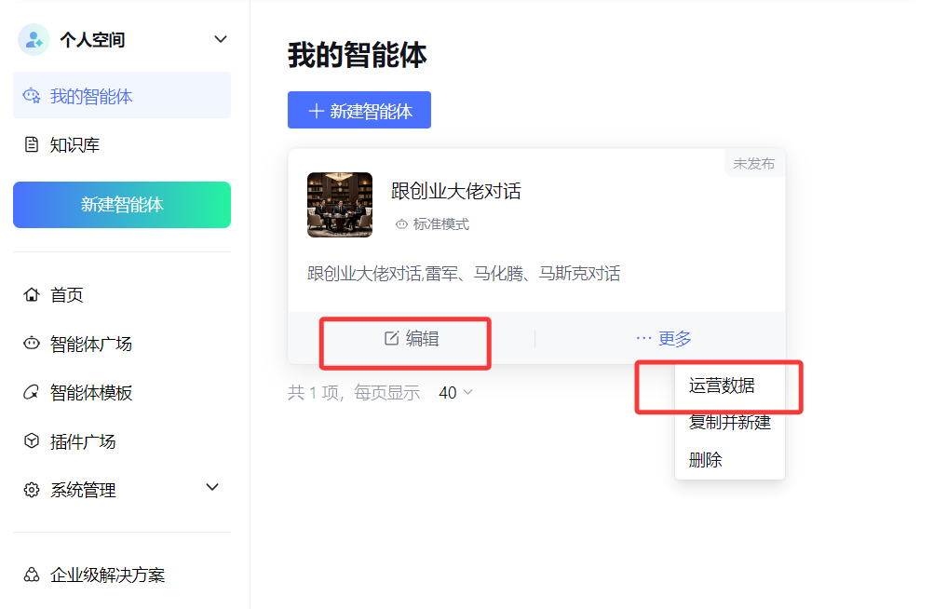The width and height of the screenshot is (933, 609).
Task: Edit the 跟创业大佬对话 agent
Action: (405, 338)
